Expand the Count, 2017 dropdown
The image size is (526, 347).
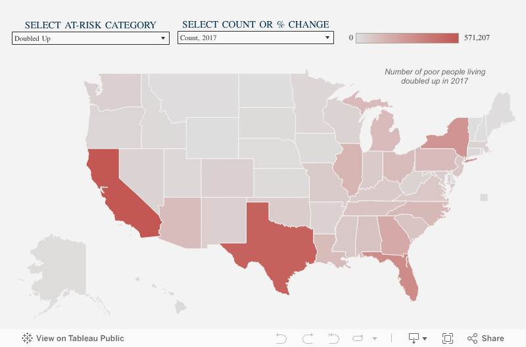(x=255, y=38)
